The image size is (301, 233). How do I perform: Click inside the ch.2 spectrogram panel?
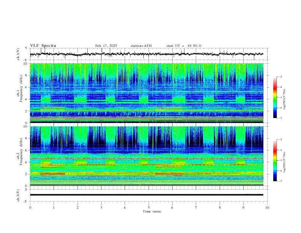coord(146,156)
